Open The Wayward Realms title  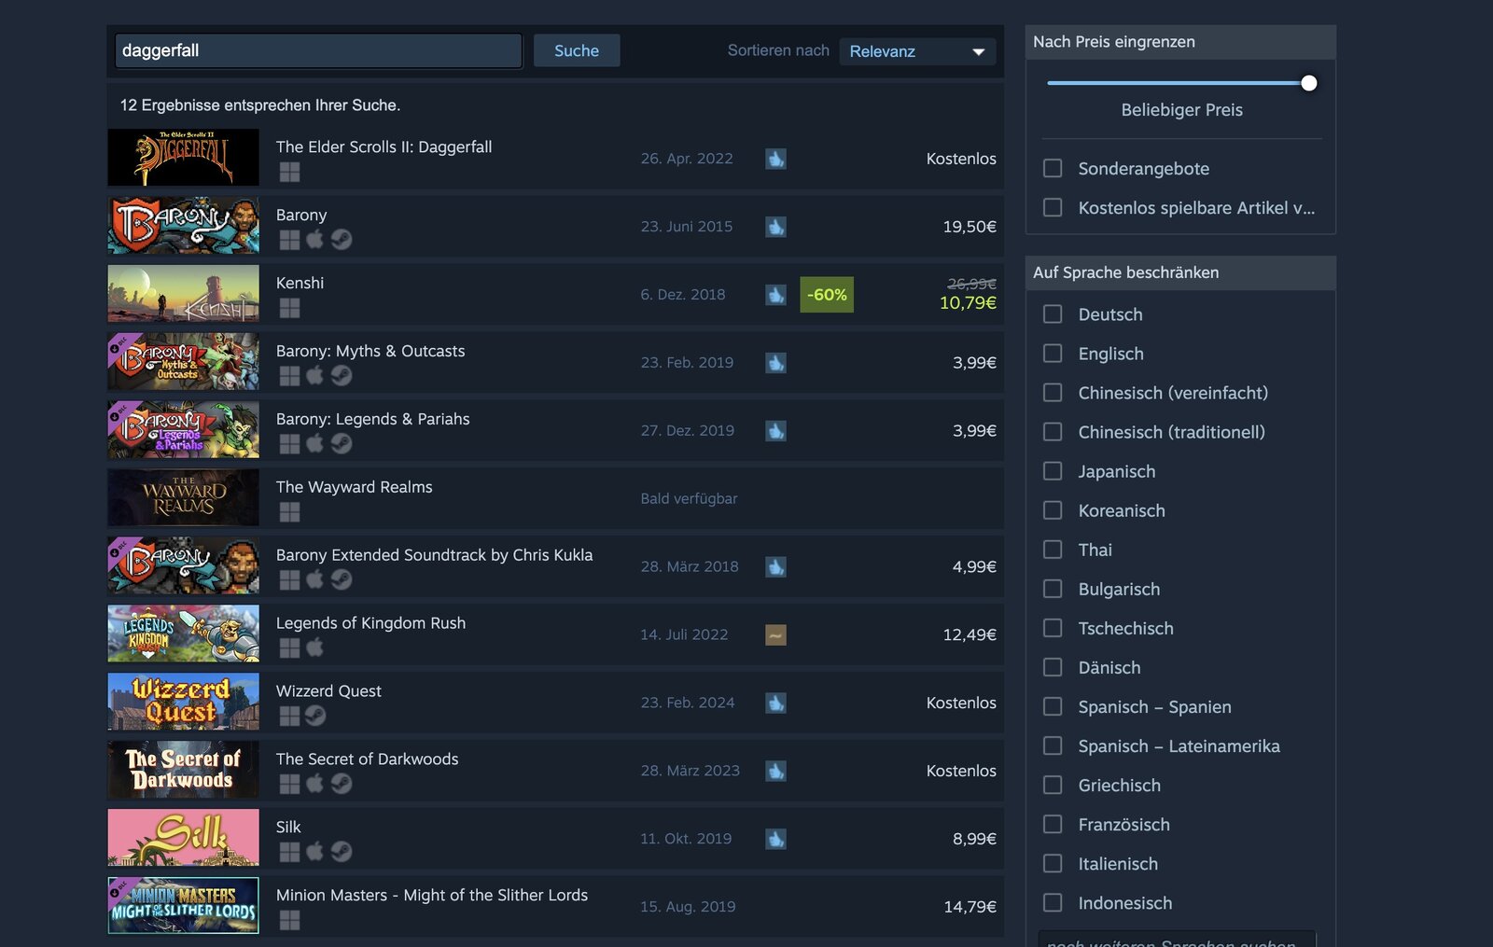(355, 487)
